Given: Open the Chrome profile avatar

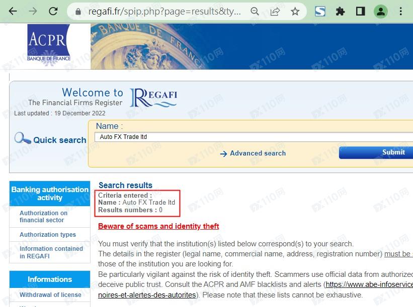Looking at the screenshot, I should point(381,11).
